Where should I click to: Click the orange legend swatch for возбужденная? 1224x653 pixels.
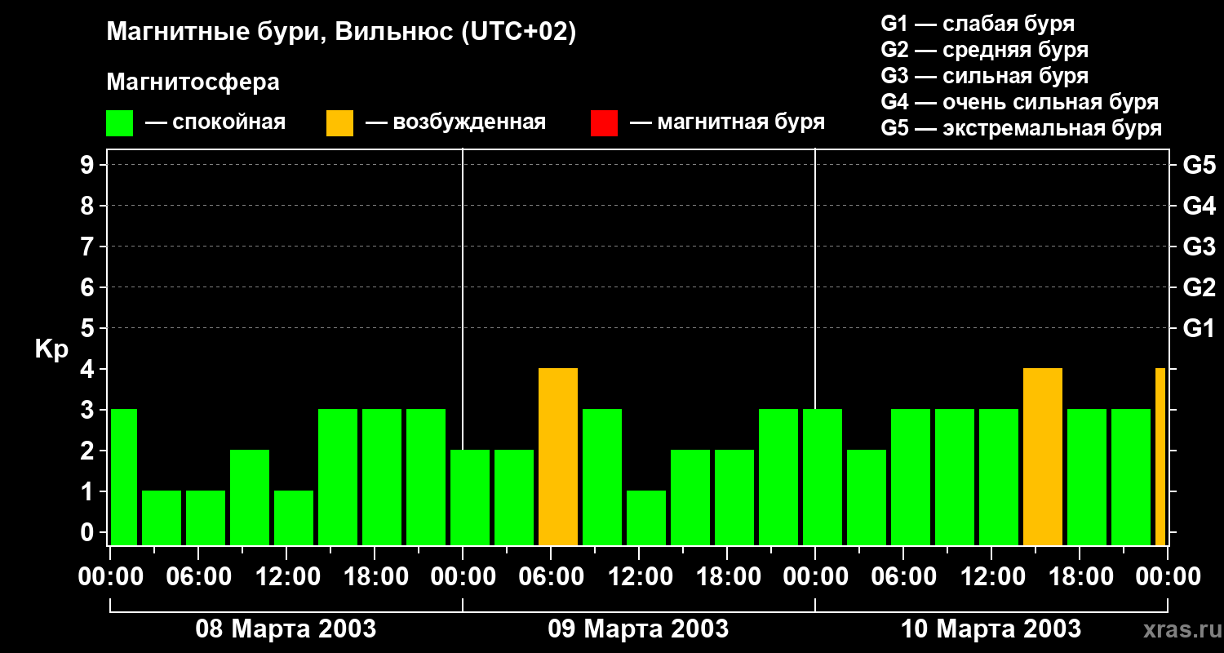(339, 122)
